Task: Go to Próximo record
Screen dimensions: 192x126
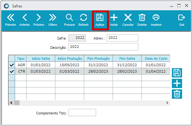Action: (x=39, y=20)
